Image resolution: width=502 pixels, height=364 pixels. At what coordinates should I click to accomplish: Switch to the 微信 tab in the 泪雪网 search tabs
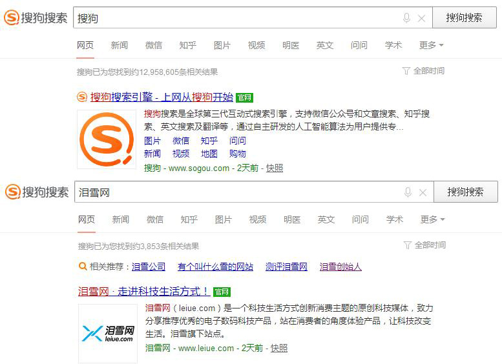(x=155, y=219)
